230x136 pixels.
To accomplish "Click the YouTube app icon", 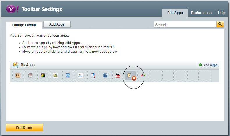I will click(118, 76).
